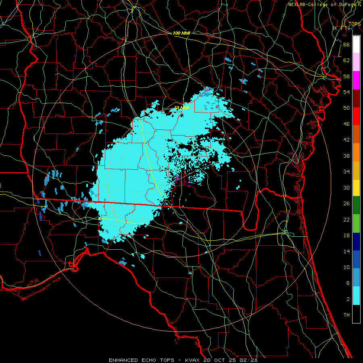Click the legend value '54'

coord(346,92)
